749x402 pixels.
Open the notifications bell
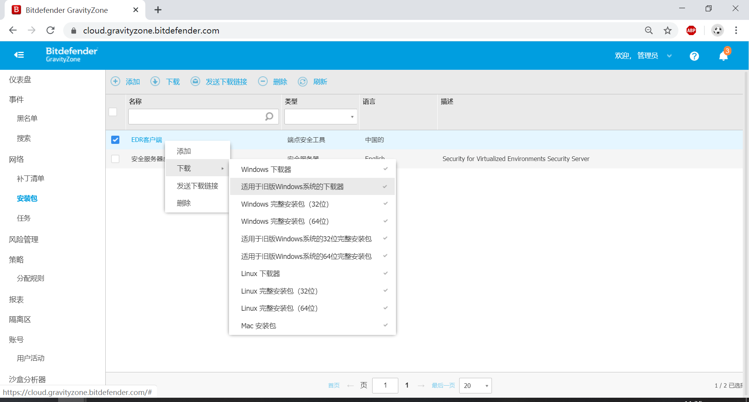723,56
